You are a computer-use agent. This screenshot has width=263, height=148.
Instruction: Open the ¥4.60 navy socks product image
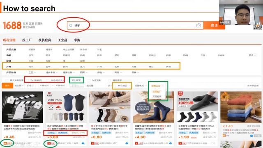pyautogui.click(x=153, y=107)
